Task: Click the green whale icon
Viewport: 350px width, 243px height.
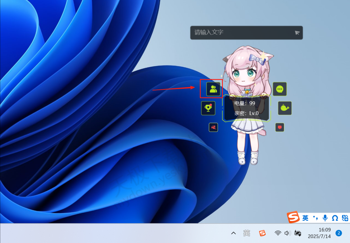Action: [284, 108]
